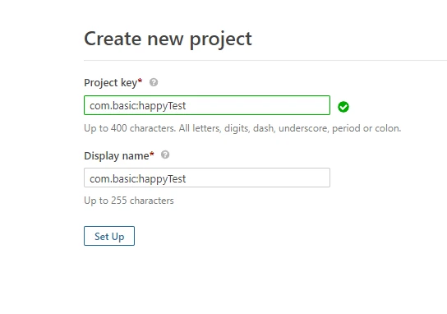Click the green validation checkmark icon

click(343, 107)
